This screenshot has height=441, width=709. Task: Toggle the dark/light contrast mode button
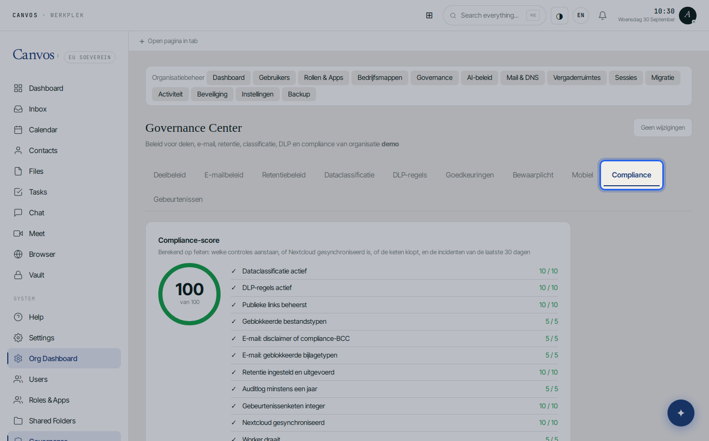tap(560, 16)
